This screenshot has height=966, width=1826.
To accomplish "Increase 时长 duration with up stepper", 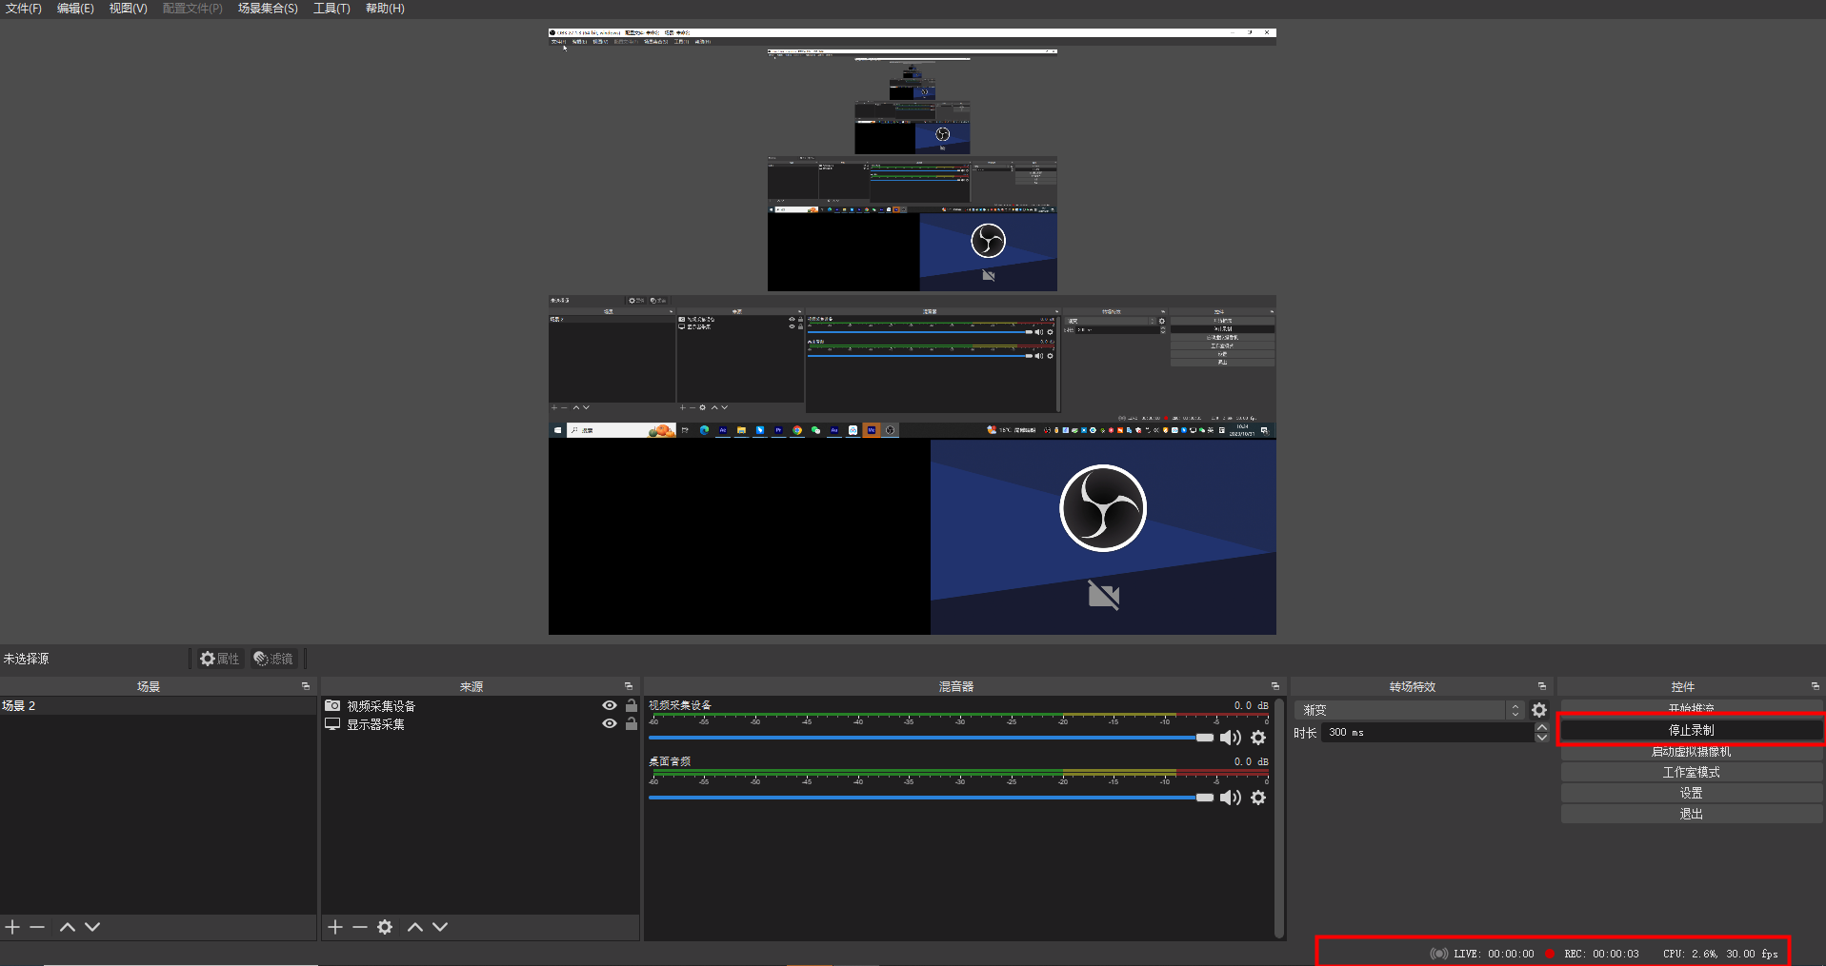I will click(1542, 728).
